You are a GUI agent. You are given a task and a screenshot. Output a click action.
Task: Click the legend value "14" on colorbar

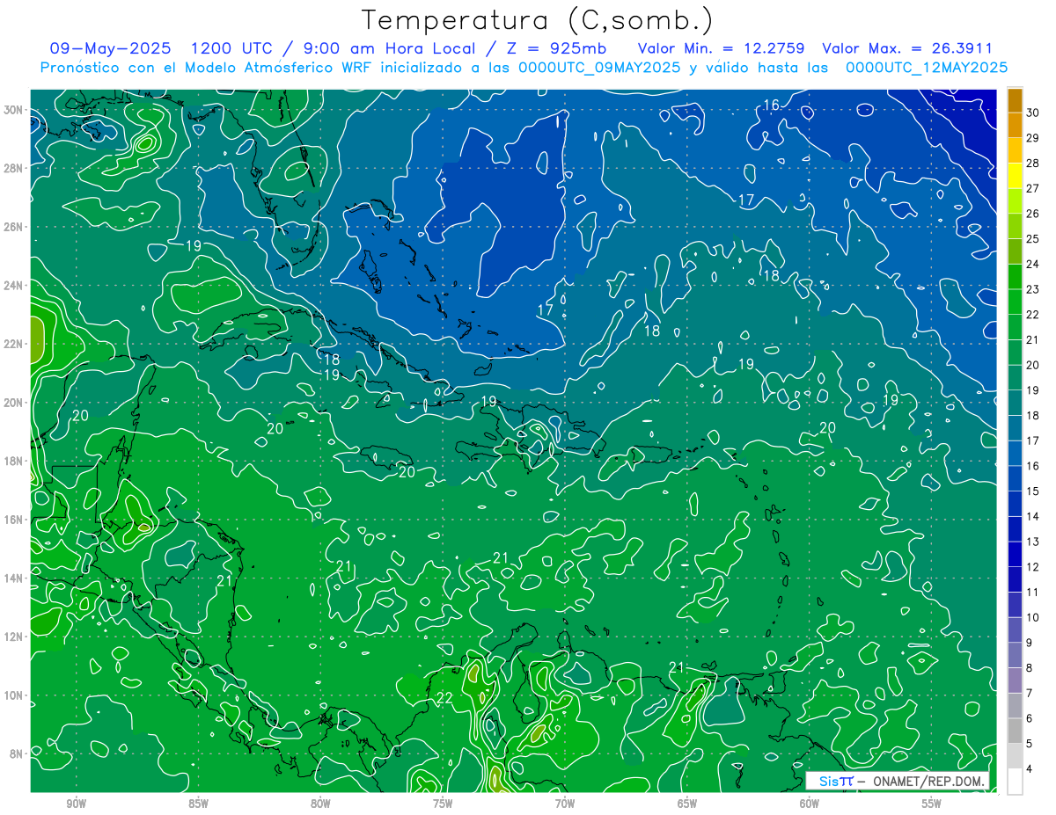[x=1033, y=517]
